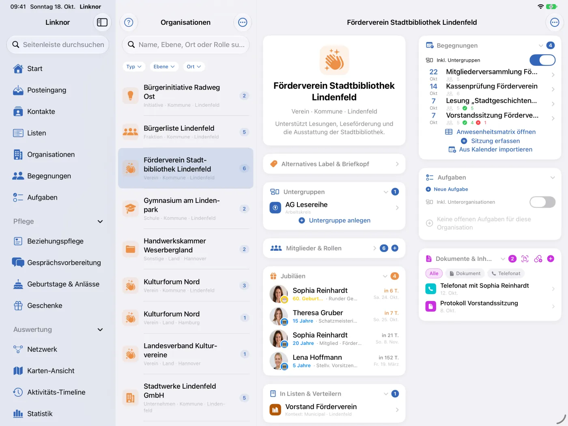Viewport: 568px width, 426px height.
Task: Open Alternatives Label & Briefkopf row
Action: pyautogui.click(x=334, y=164)
